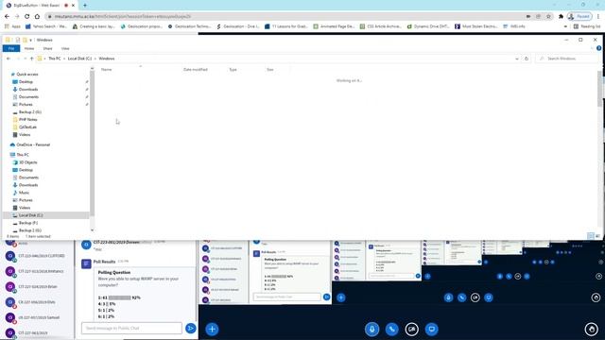The image size is (605, 340).
Task: Open Documents under Quick access
Action: (x=28, y=96)
